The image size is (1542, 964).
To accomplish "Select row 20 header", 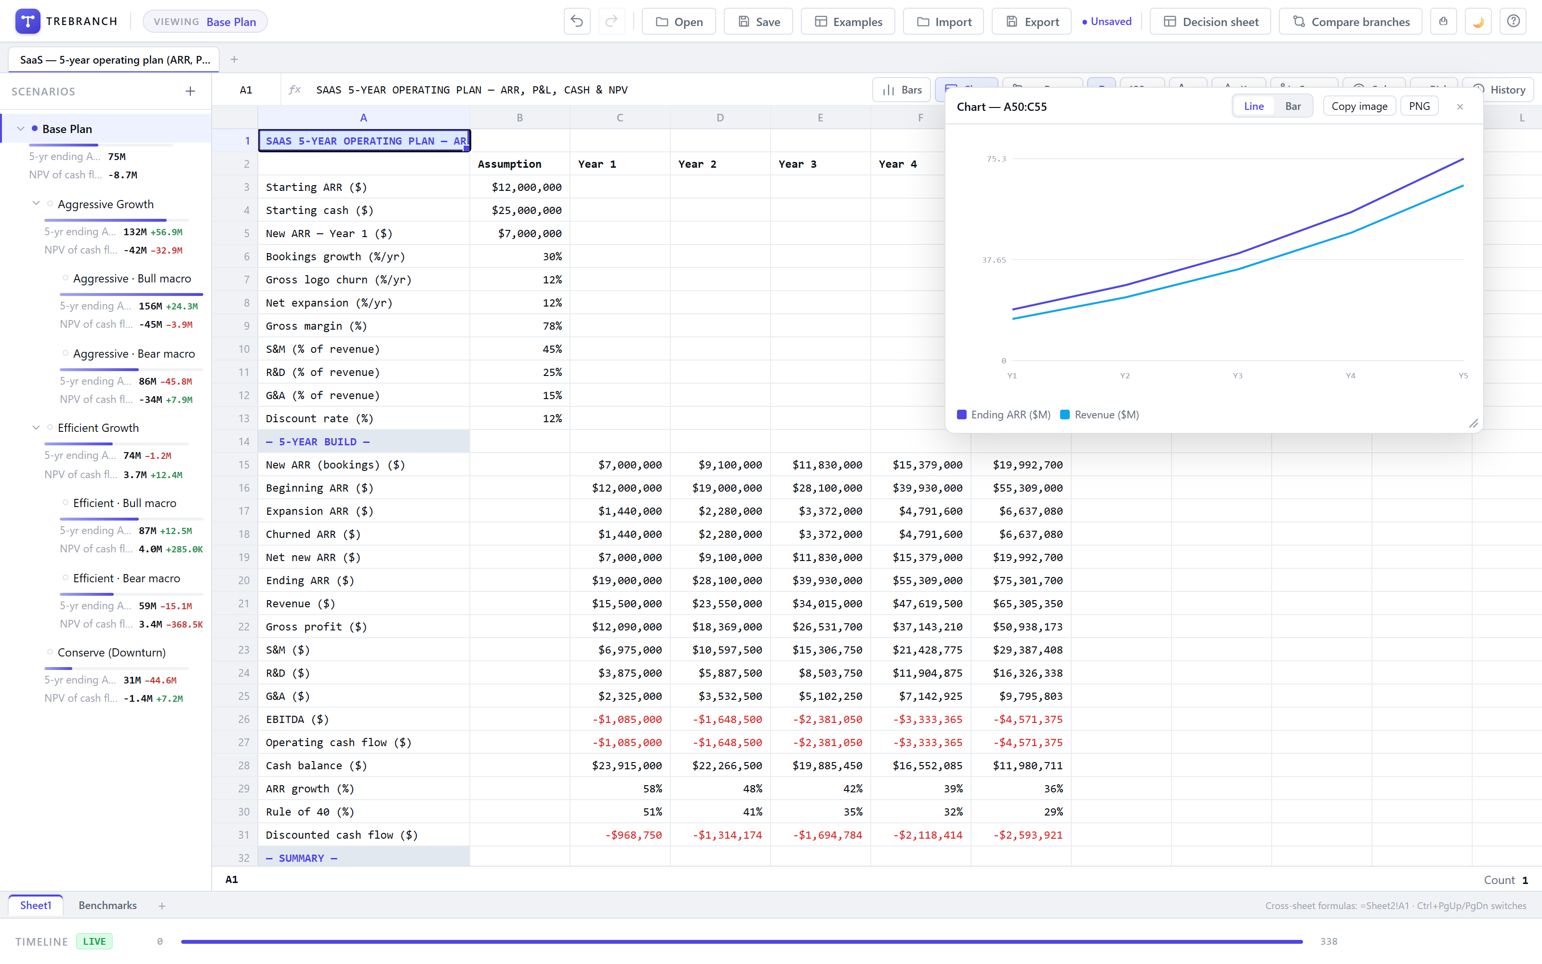I will click(235, 580).
